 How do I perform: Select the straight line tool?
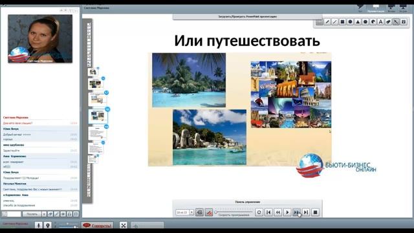pos(334,22)
